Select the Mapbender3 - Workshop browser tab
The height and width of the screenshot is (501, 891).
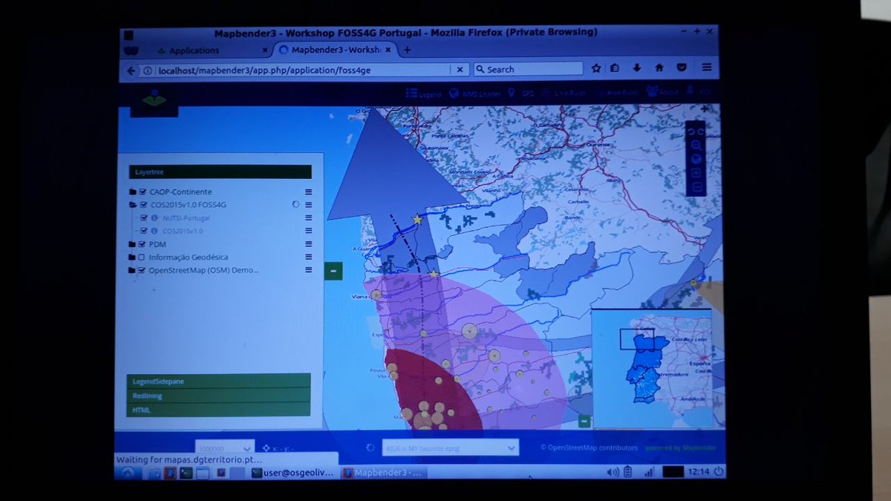336,50
